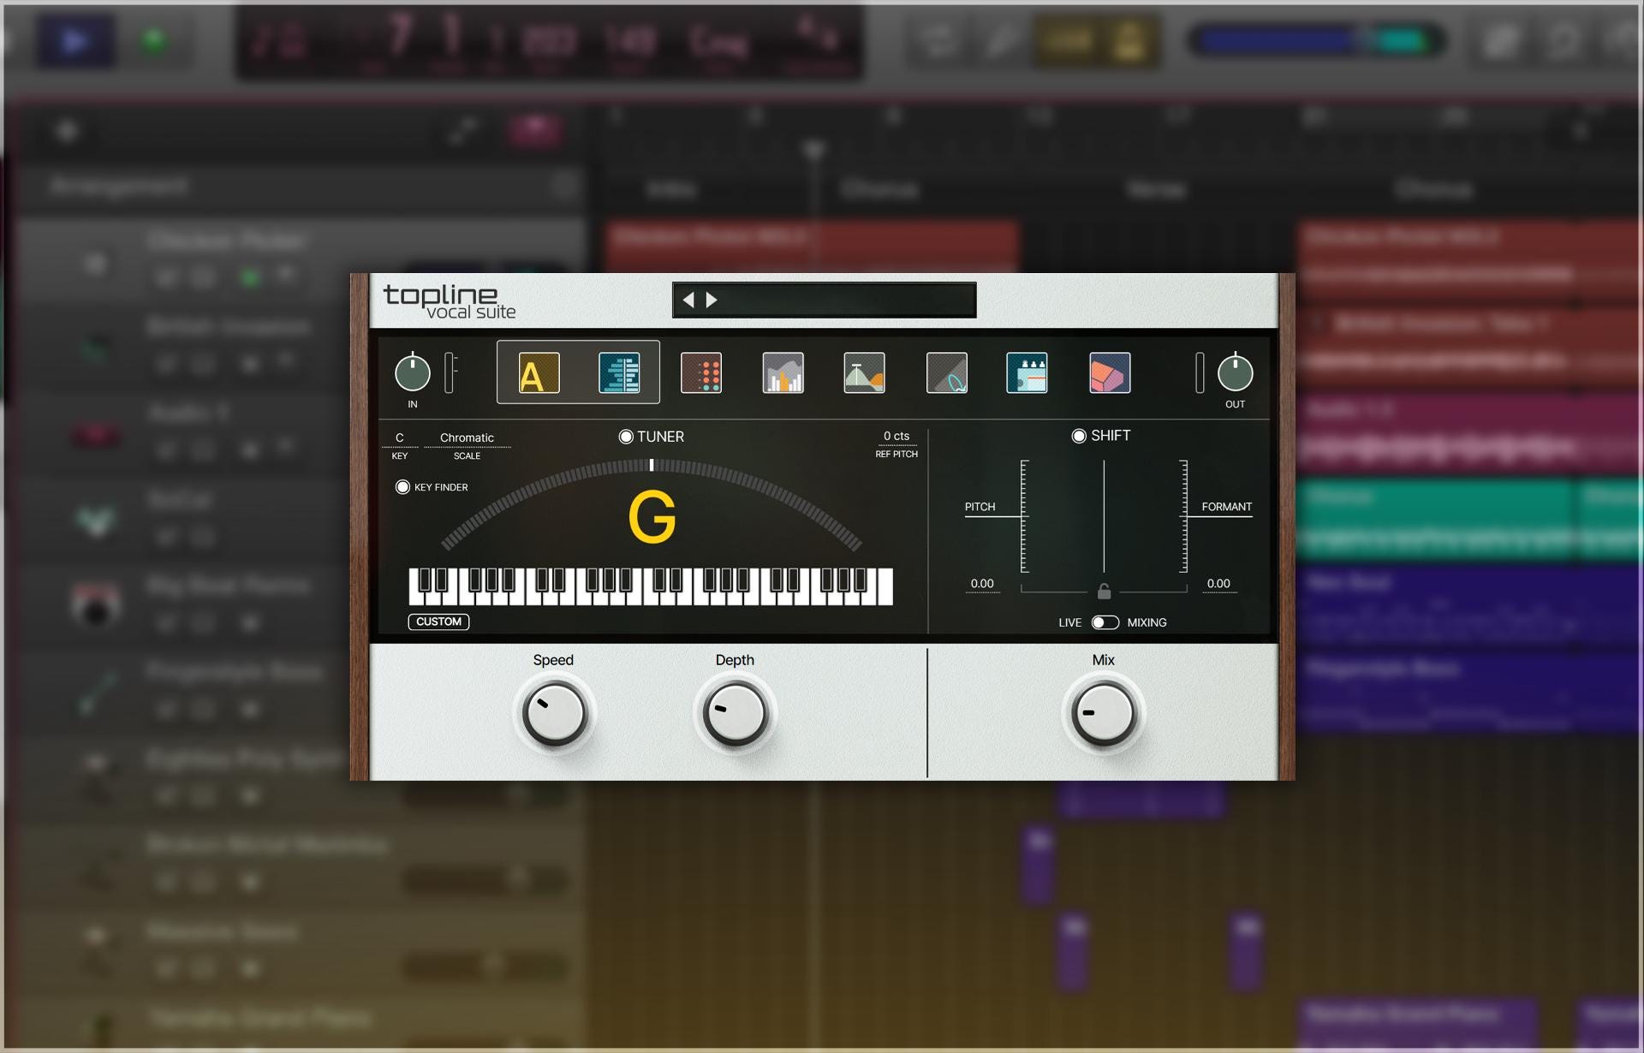Click the input level meter beside IN
The width and height of the screenshot is (1644, 1053).
(x=450, y=373)
